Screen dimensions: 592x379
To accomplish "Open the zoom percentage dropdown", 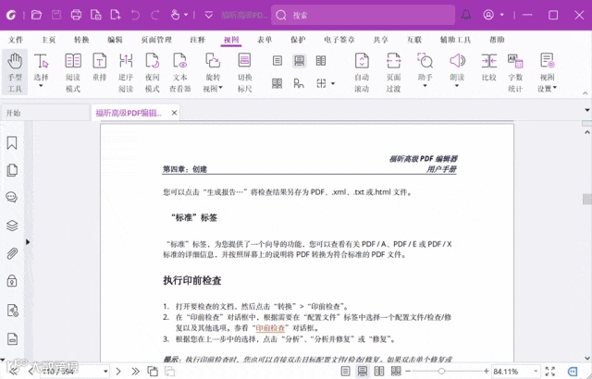I will [536, 371].
